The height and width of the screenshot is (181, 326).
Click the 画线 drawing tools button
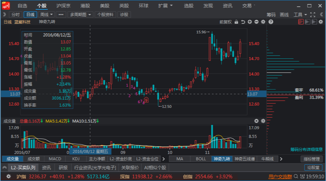click(284, 15)
